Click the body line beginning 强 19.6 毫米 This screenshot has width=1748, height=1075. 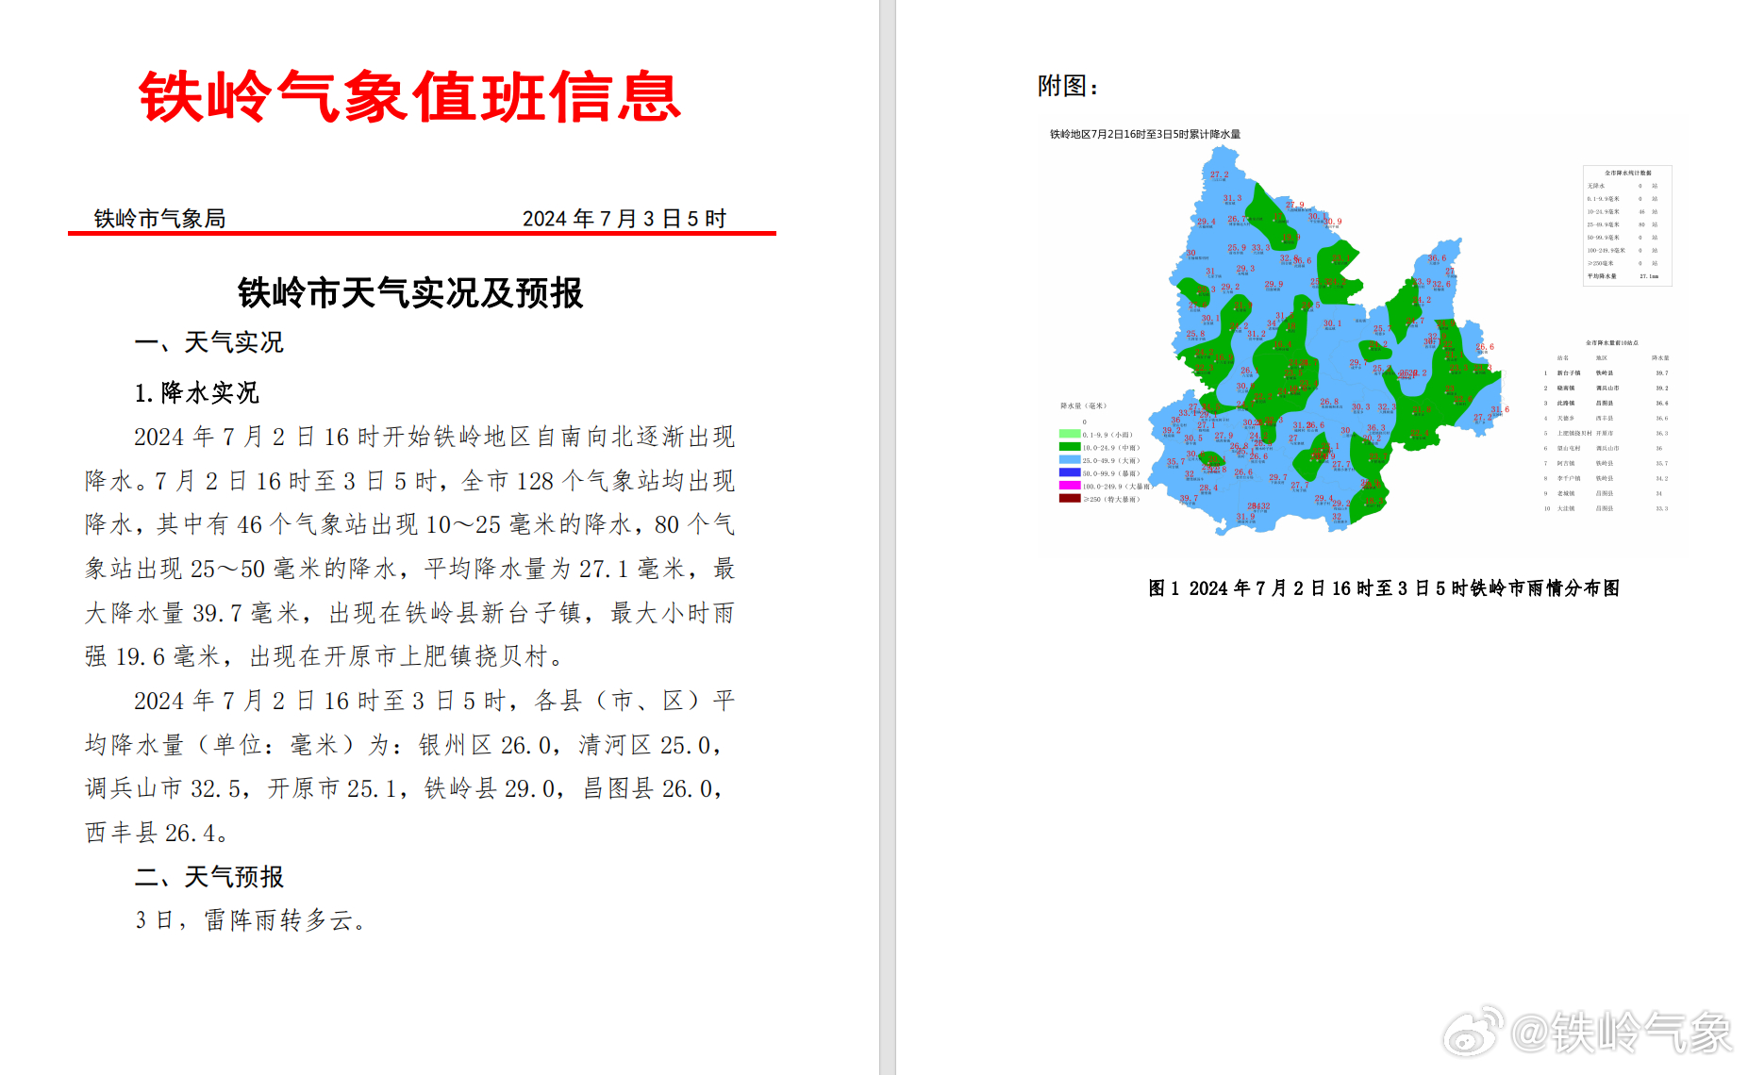coord(325,656)
